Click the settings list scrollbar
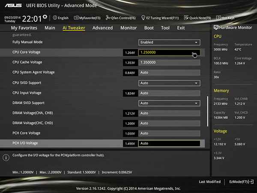The image size is (257, 193). tap(208, 111)
